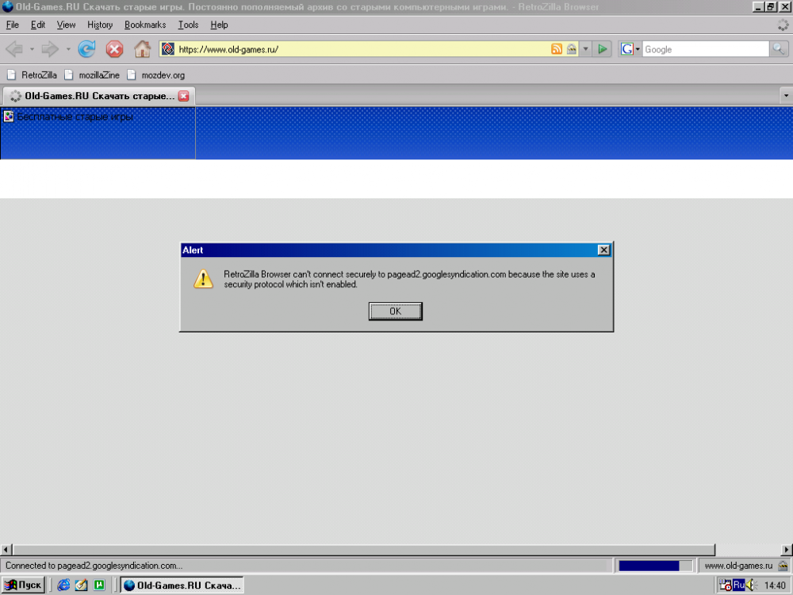Open the Bookmarks menu

145,25
